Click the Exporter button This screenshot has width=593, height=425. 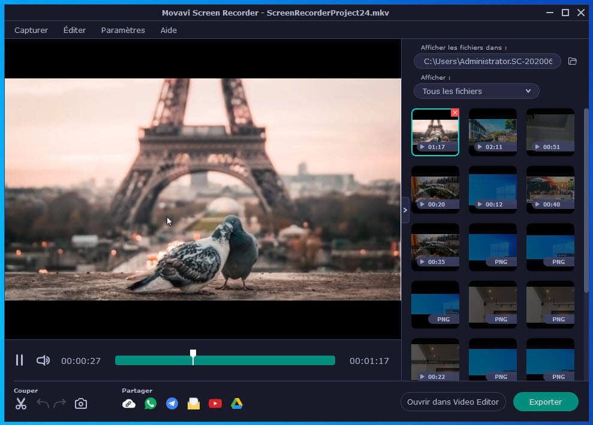546,402
